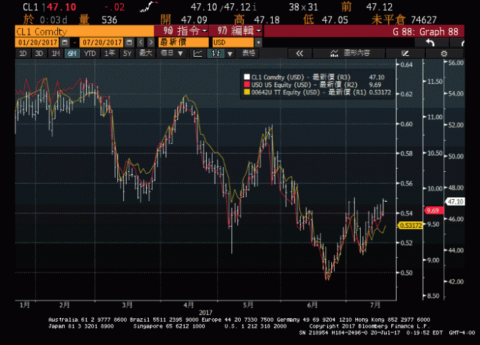Open the USD currency dropdown arrow
This screenshot has width=480, height=345.
pos(259,43)
